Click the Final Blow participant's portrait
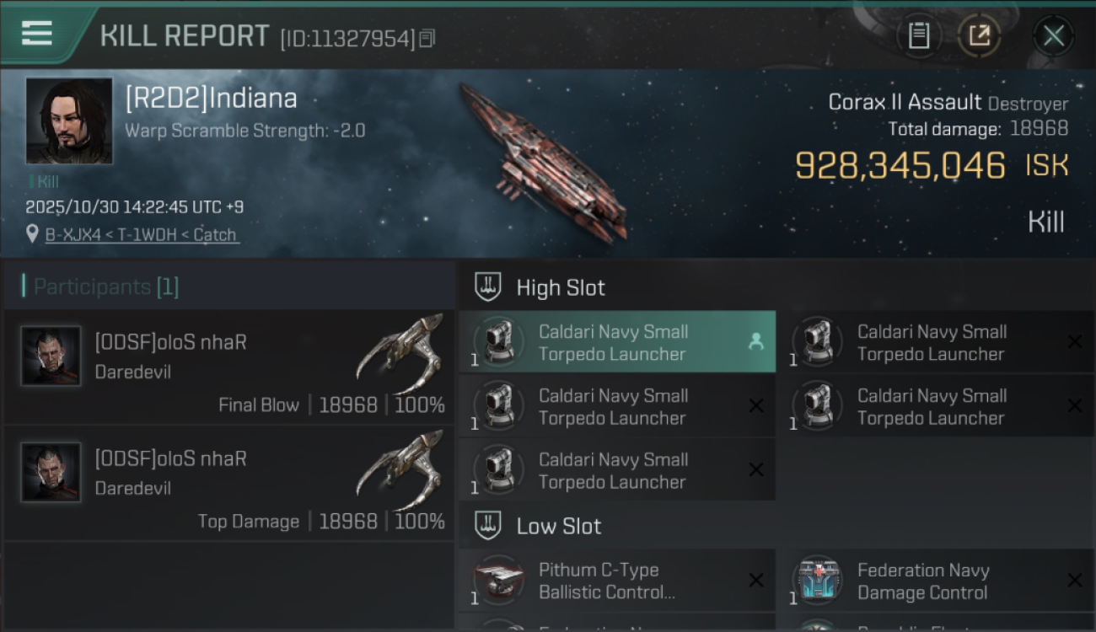The image size is (1096, 632). point(51,356)
